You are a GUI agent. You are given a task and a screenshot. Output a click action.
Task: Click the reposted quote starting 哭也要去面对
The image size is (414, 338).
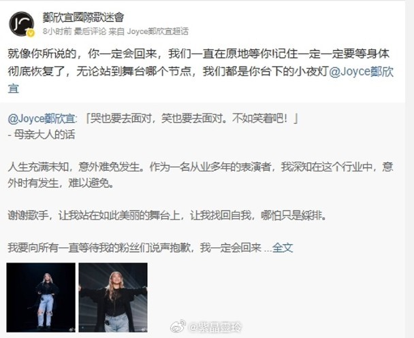click(x=192, y=118)
